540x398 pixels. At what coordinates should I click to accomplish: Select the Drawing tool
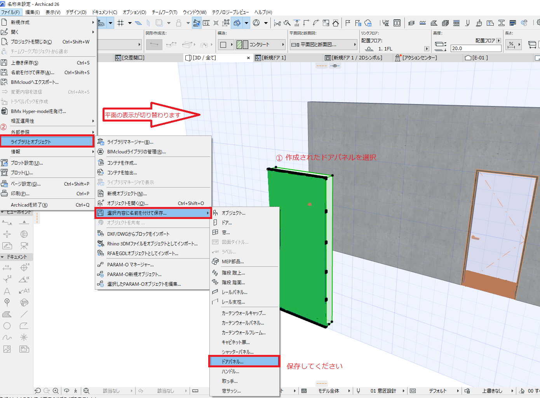[24, 349]
